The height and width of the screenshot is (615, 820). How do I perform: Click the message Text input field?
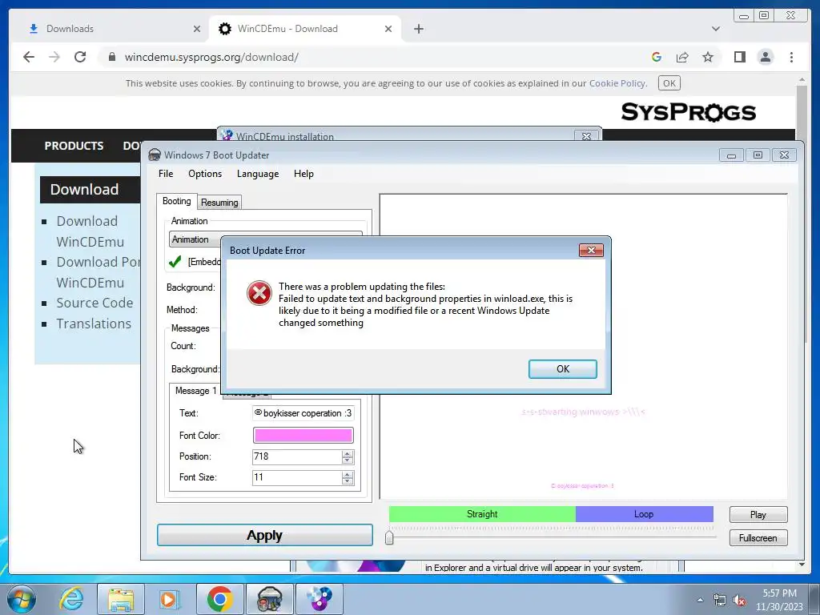303,413
